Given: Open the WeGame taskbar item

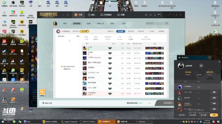Looking at the screenshot, I should 141,122.
